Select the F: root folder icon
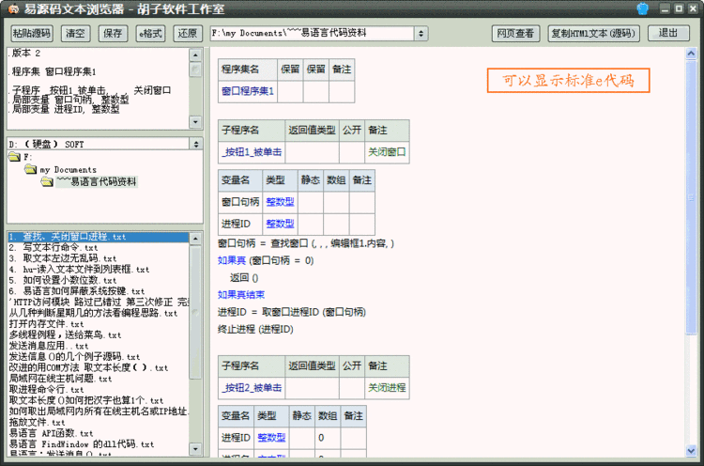The height and width of the screenshot is (466, 704). point(14,157)
